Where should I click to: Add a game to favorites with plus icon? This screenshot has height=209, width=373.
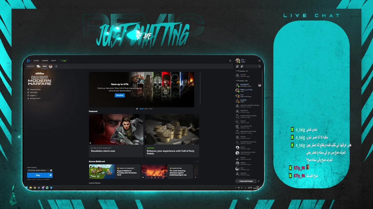tap(56, 66)
